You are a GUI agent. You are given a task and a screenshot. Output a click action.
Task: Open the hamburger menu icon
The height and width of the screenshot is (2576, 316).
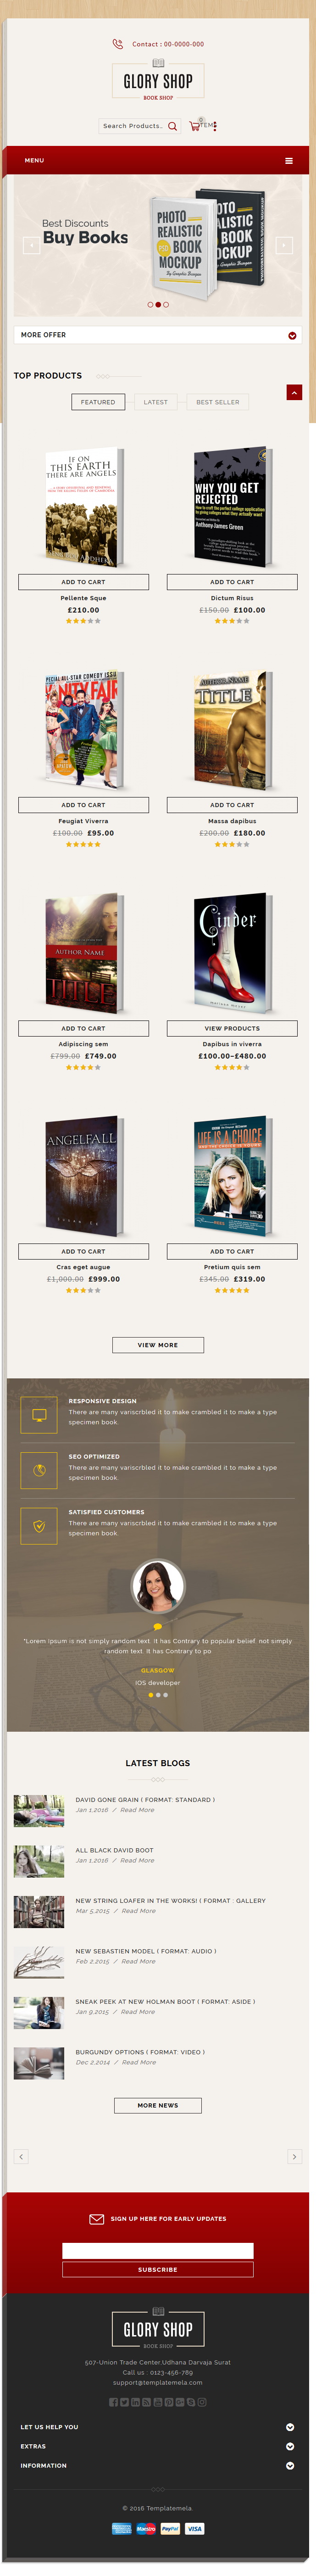(x=289, y=160)
